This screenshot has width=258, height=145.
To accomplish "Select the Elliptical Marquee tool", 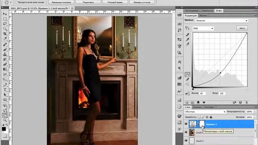I will coord(5,19).
